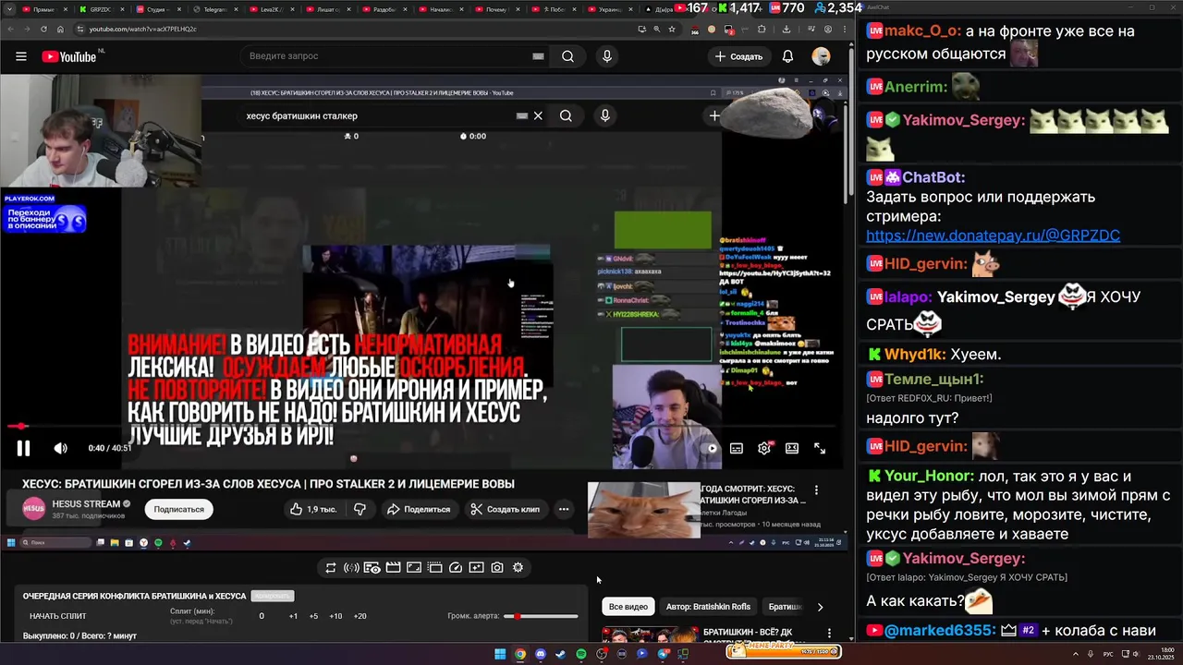Screen dimensions: 1183x665
Task: Like the video (1,9 тыс.)
Action: (314, 509)
